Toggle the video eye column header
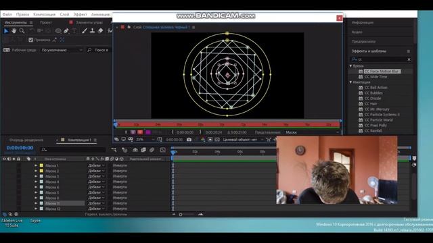433x243 pixels. 4,159
